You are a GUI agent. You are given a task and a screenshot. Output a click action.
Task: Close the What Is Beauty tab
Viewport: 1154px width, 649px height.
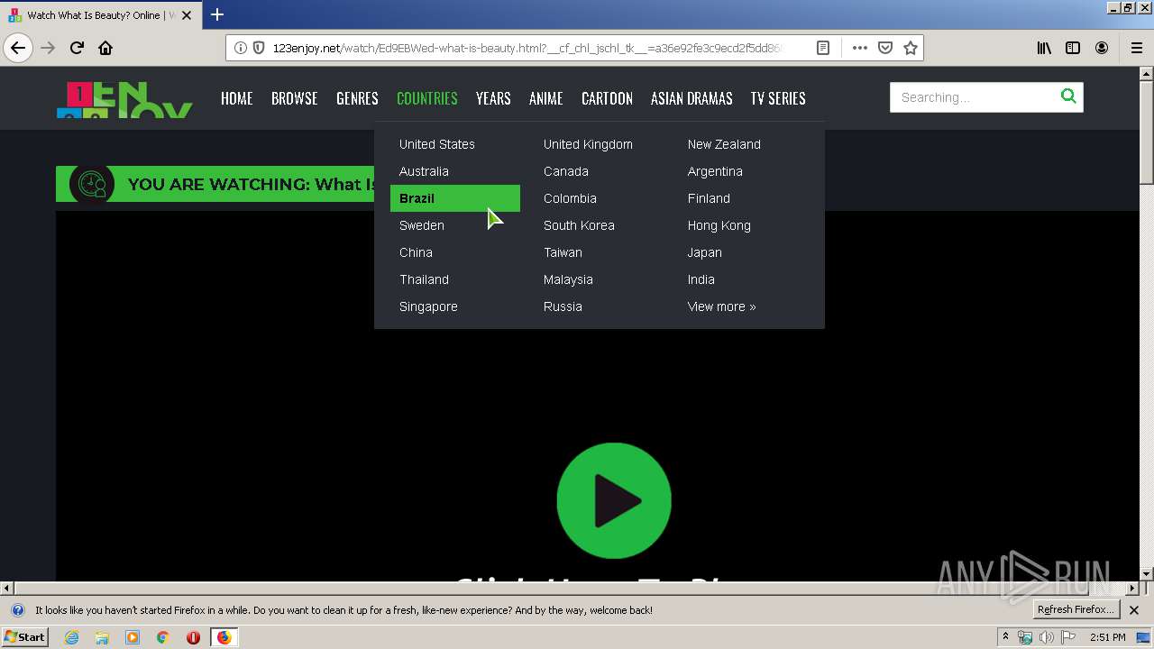point(187,15)
